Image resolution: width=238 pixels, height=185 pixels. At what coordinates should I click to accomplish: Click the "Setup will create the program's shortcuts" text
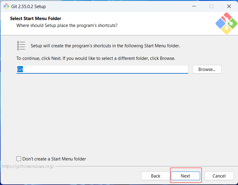click(x=105, y=46)
